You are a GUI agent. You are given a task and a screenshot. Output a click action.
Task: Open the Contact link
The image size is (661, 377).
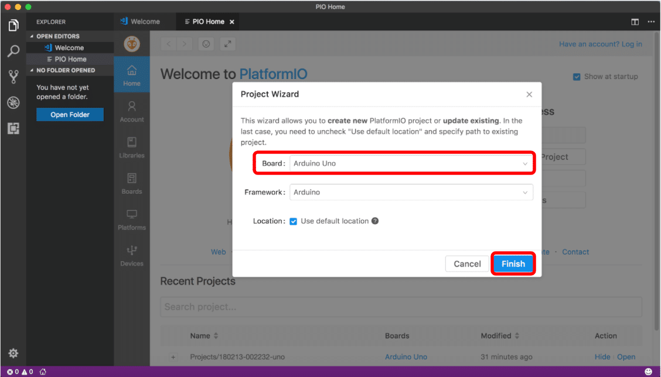tap(575, 252)
